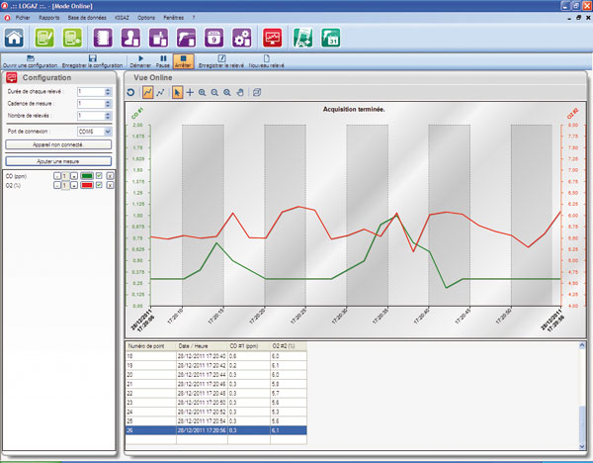
Task: Click the Cadence de mesure spinner
Action: [x=108, y=104]
